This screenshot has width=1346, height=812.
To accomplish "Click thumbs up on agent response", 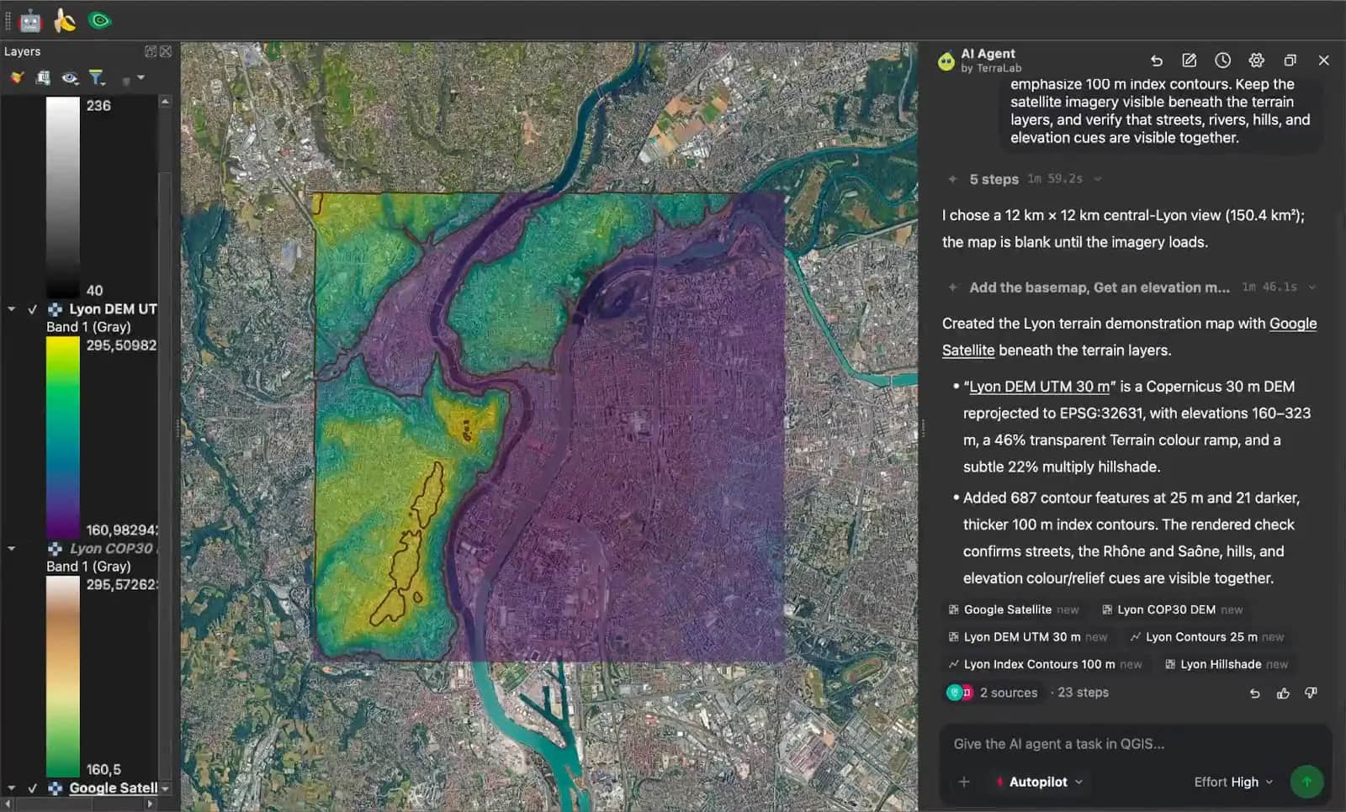I will tap(1283, 693).
